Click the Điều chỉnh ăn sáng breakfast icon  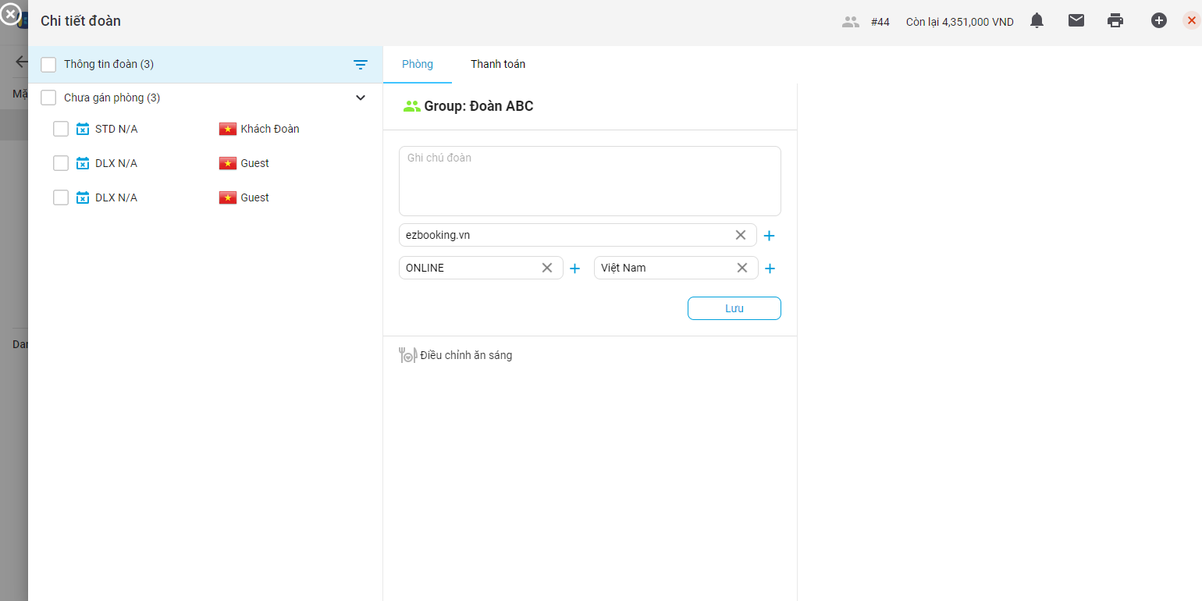407,355
